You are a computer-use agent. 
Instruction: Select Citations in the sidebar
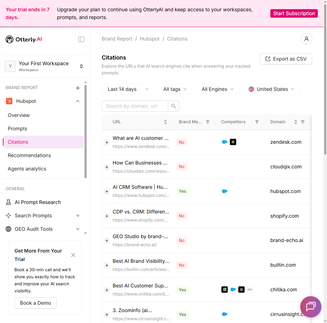tap(43, 142)
